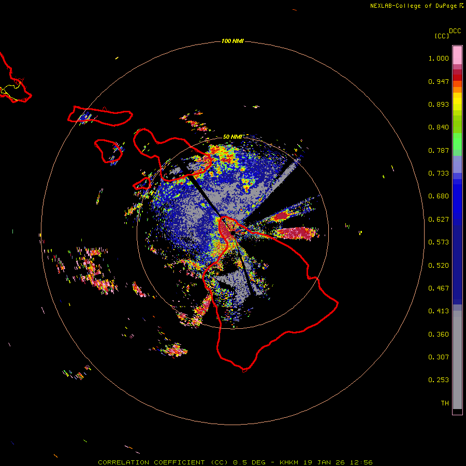Click the 0.627 legend value

[x=439, y=220]
